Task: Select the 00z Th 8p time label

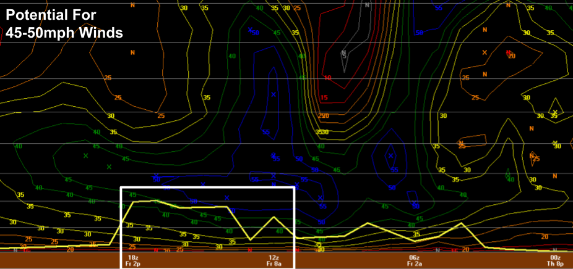Action: (x=555, y=260)
